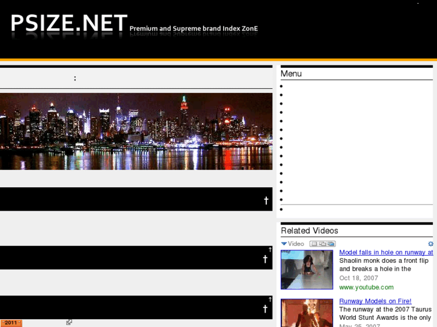This screenshot has height=327, width=437.
Task: Click the orange 2011 tag
Action: point(11,323)
